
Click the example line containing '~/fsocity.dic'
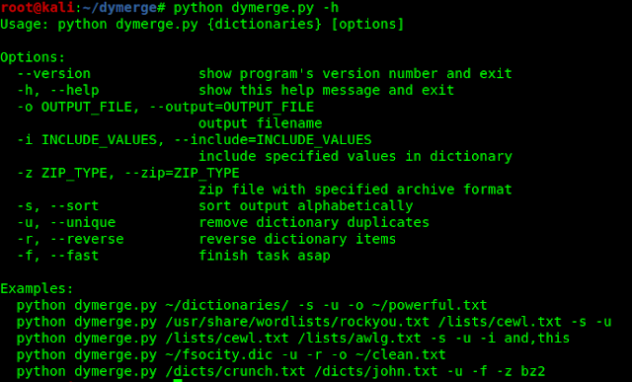(x=231, y=354)
